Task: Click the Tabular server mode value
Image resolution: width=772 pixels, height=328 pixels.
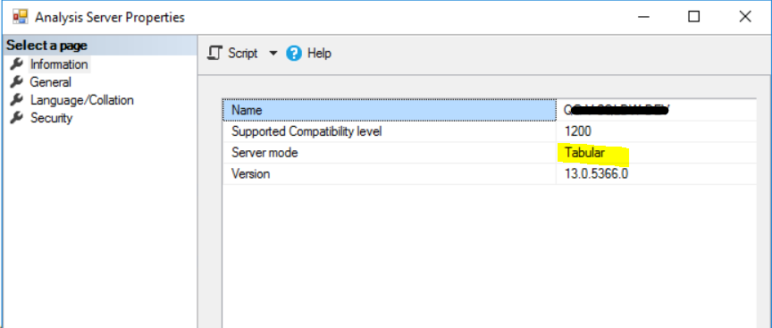Action: click(584, 153)
